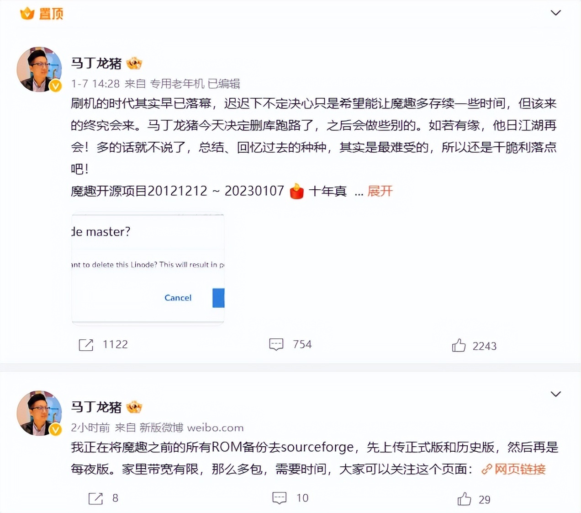Like the second post with 29 likes

(464, 499)
